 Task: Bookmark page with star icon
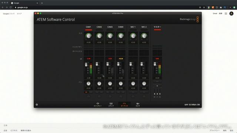pos(204,7)
